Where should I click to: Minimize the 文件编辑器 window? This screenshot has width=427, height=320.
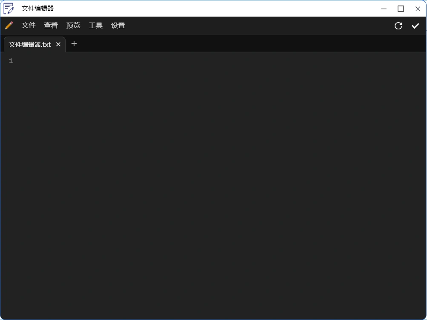click(x=384, y=9)
